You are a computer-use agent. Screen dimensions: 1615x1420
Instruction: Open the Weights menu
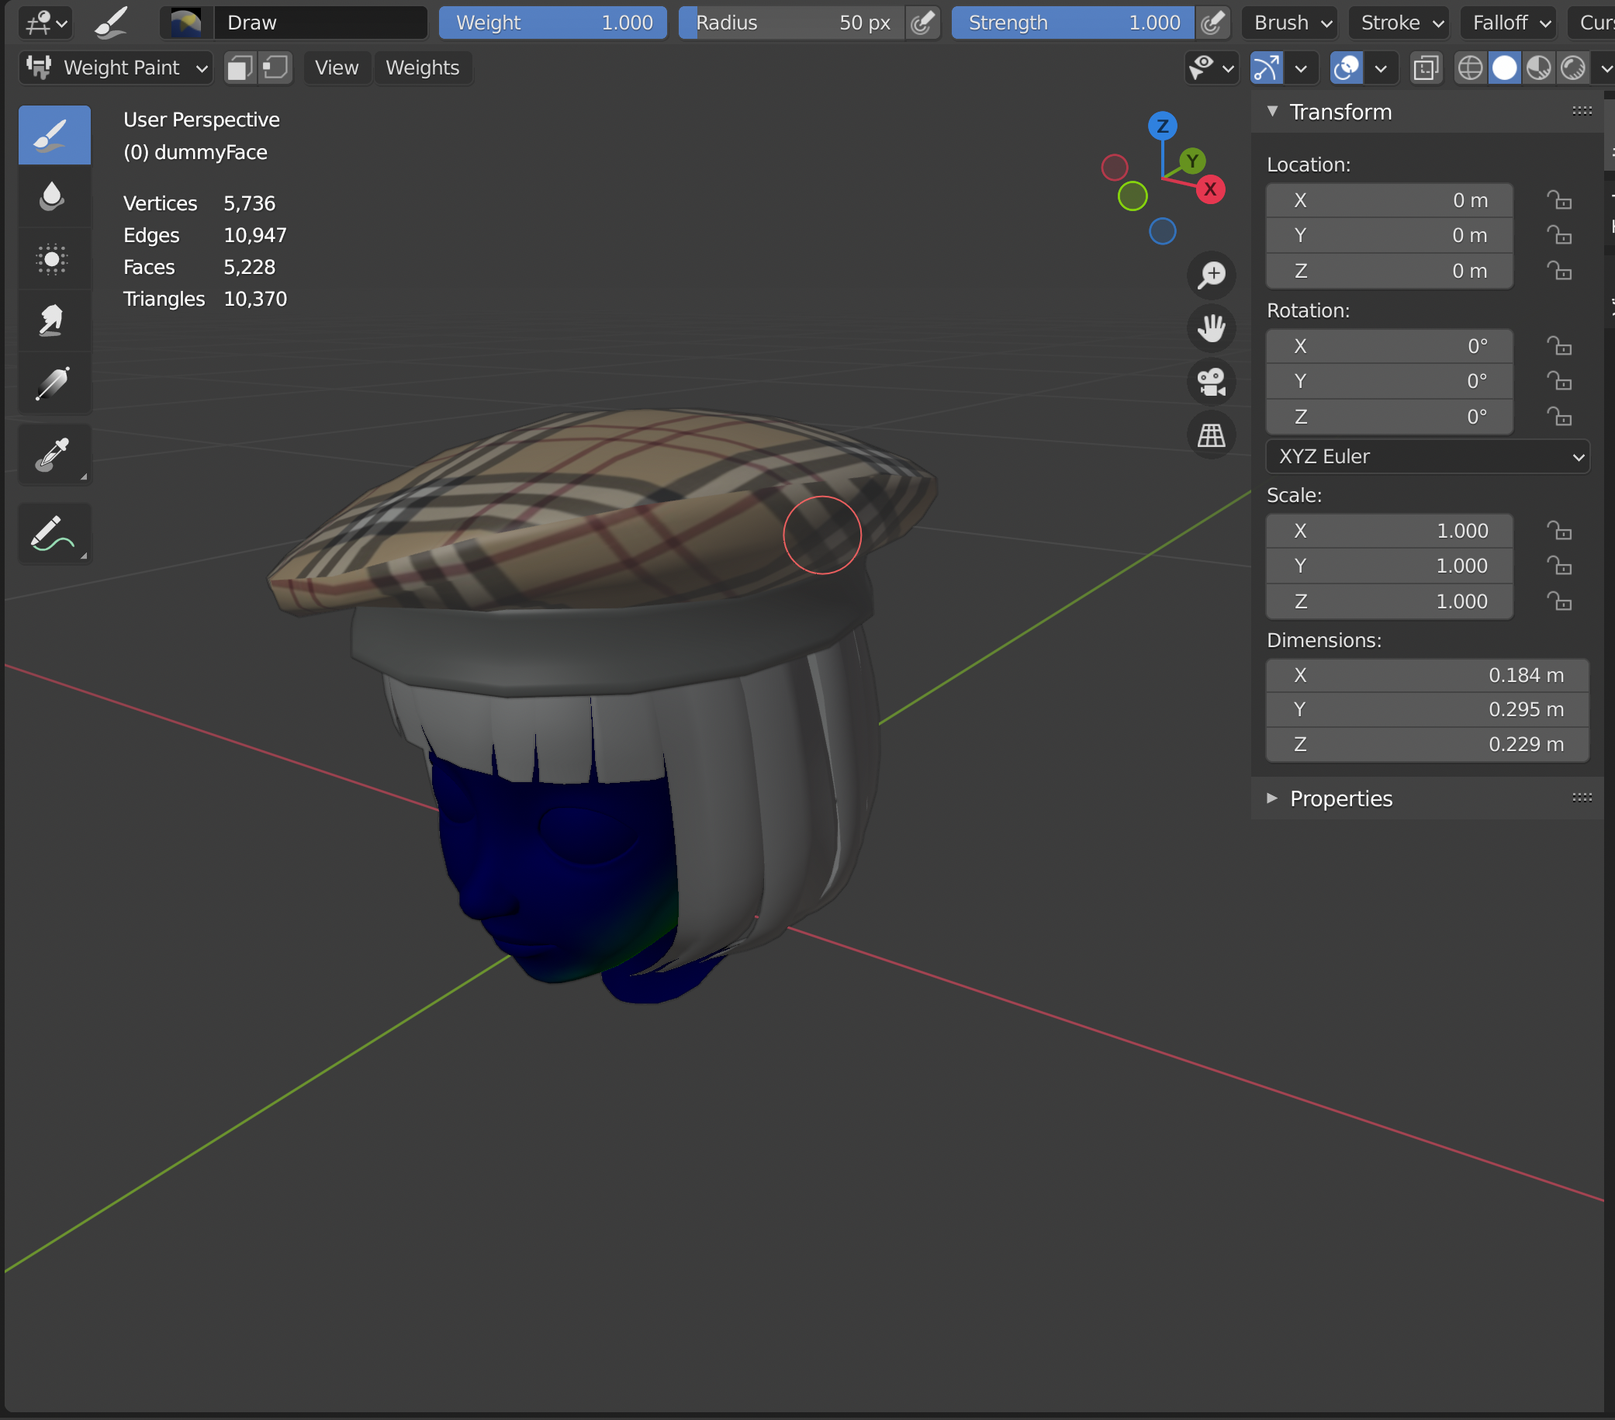tap(423, 68)
